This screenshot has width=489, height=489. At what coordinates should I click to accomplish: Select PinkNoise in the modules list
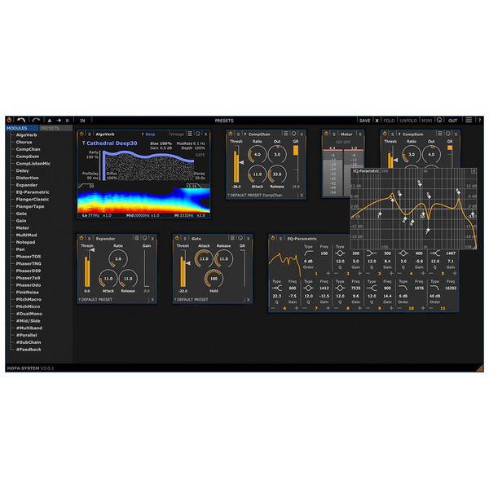[28, 293]
